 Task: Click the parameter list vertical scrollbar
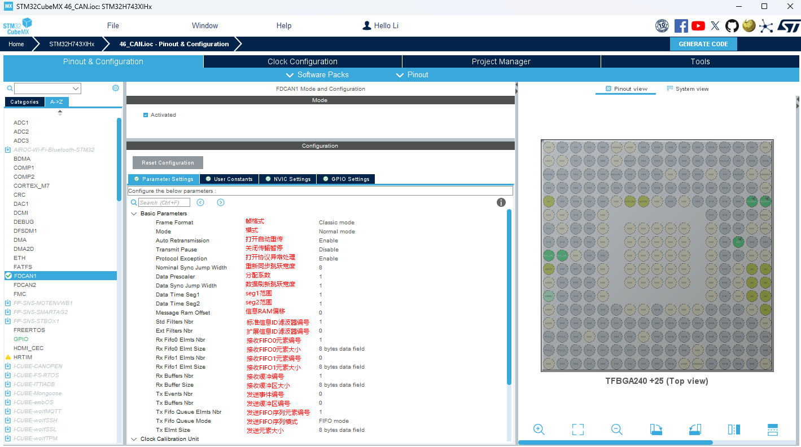pos(509,298)
